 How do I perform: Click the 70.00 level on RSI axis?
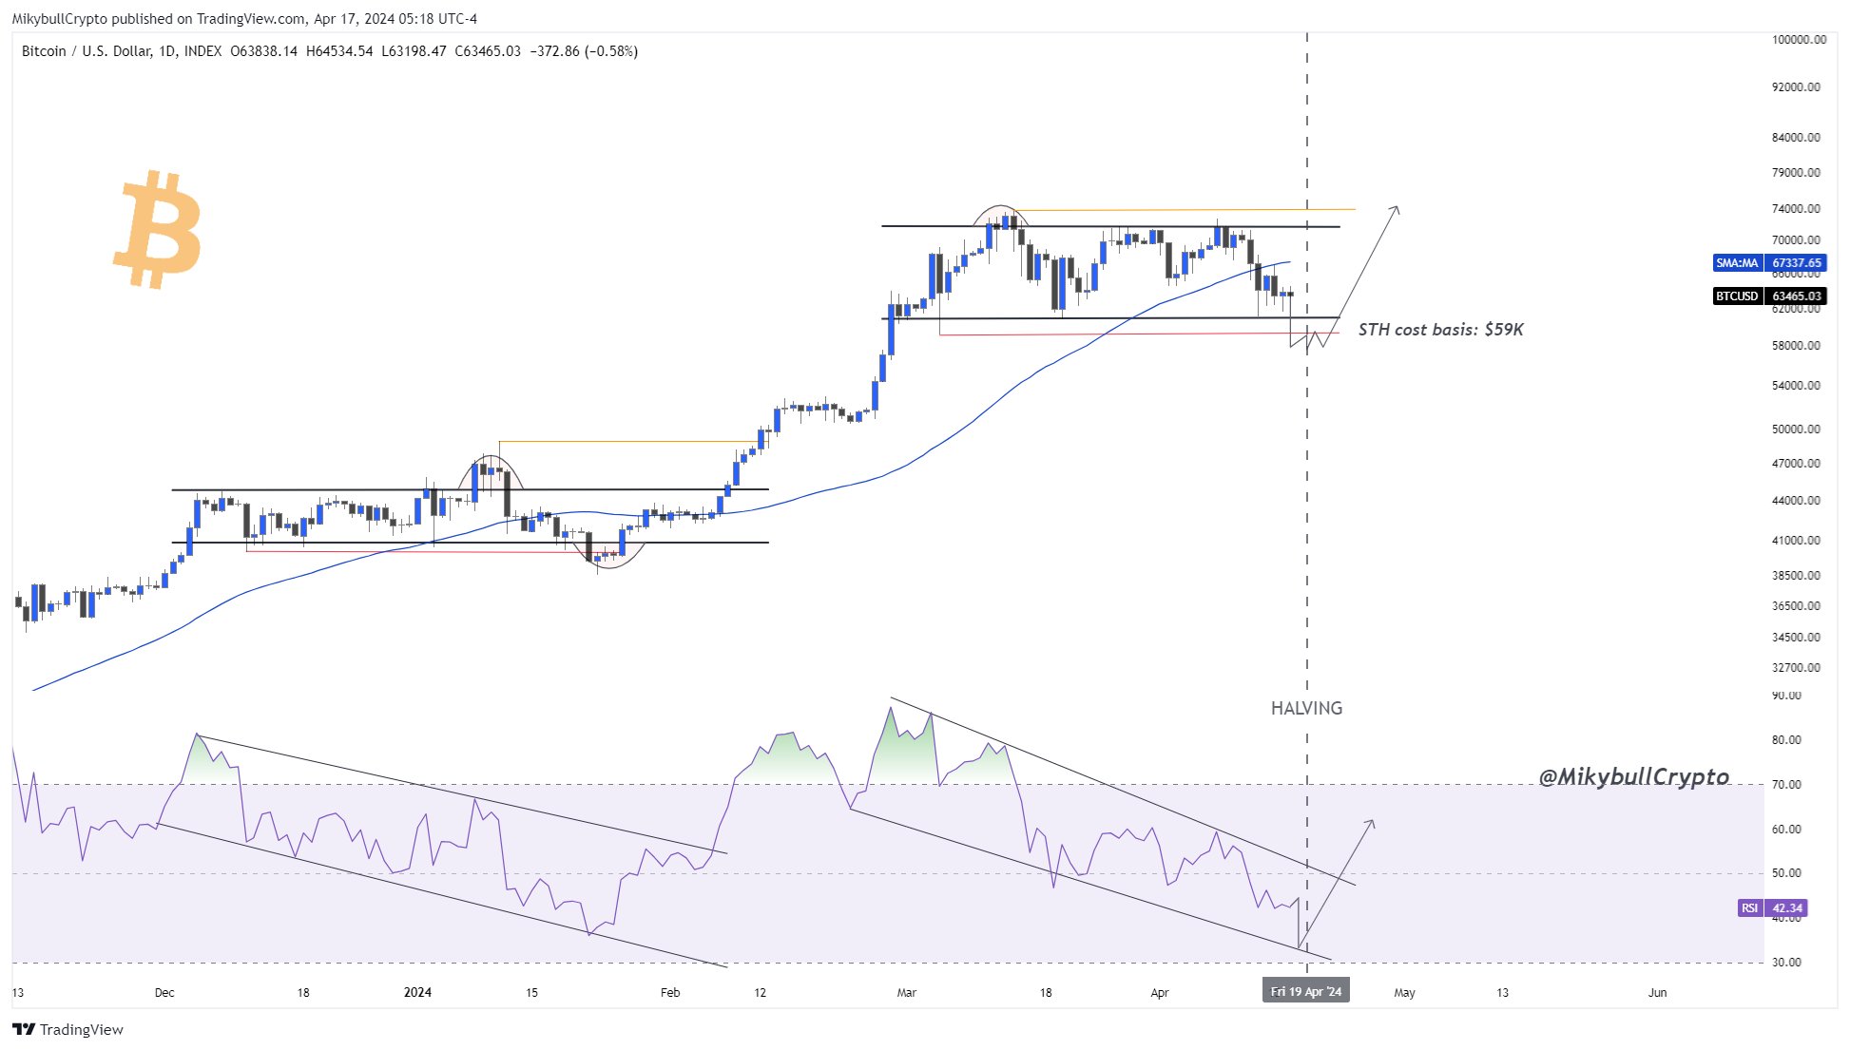(1787, 785)
